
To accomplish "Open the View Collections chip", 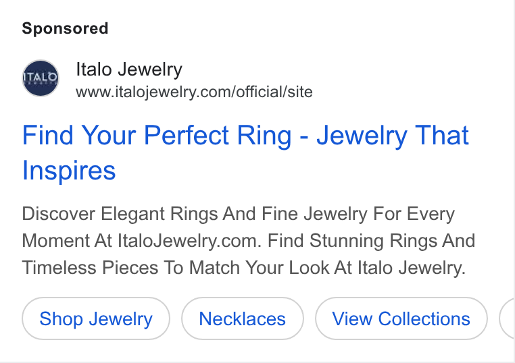I will tap(401, 318).
